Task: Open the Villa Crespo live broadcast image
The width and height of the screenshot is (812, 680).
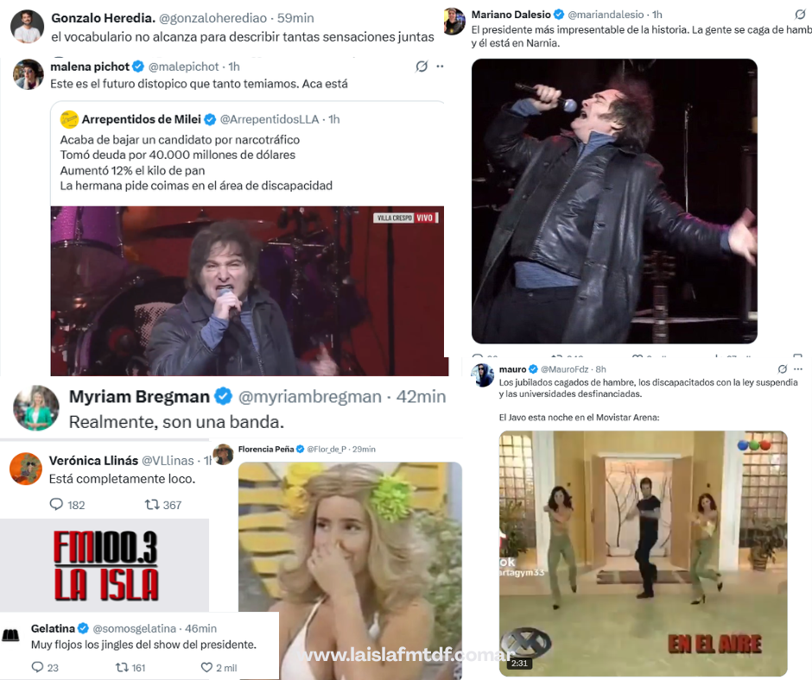Action: 249,291
